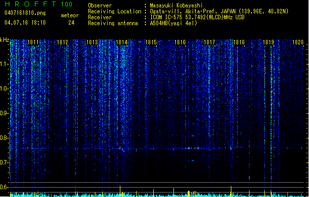
Task: Click the Observer label
Action: pos(100,5)
